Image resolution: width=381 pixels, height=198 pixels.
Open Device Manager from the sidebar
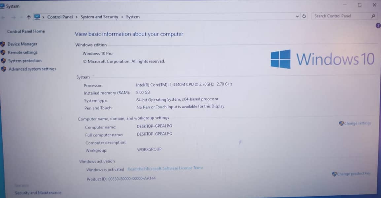point(22,44)
